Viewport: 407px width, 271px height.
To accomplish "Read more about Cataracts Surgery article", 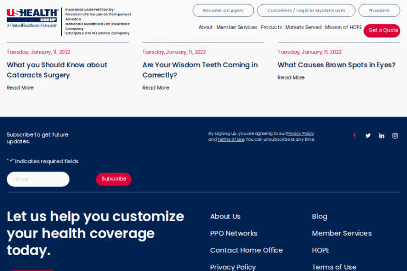I will [x=20, y=88].
